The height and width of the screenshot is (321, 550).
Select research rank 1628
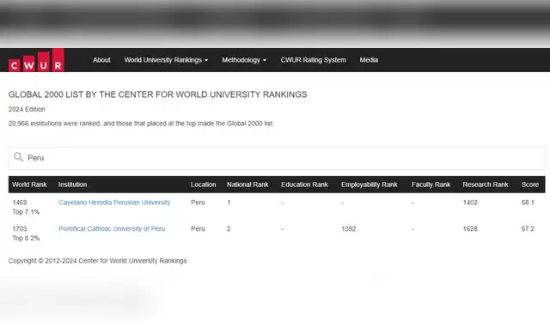click(x=470, y=228)
